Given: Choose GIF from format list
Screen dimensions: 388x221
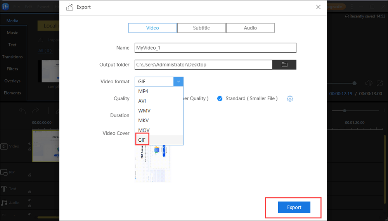Looking at the screenshot, I should point(142,140).
